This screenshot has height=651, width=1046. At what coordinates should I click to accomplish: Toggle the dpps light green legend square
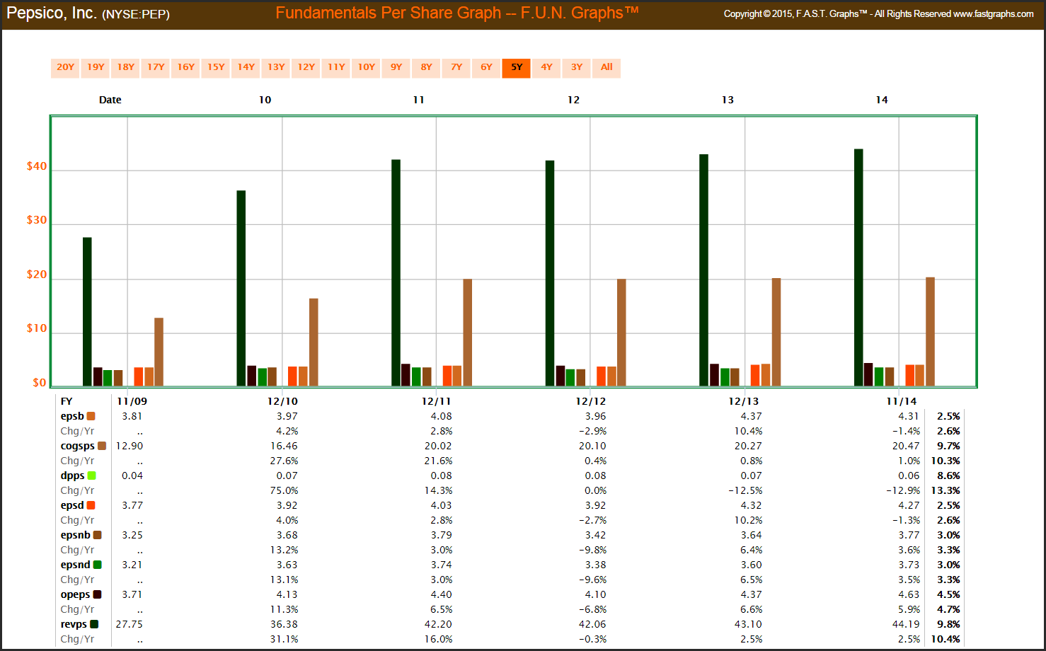pyautogui.click(x=92, y=476)
